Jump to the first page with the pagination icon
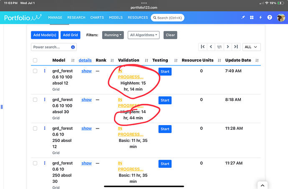Viewport: 288px width, 189px height. tap(203, 47)
